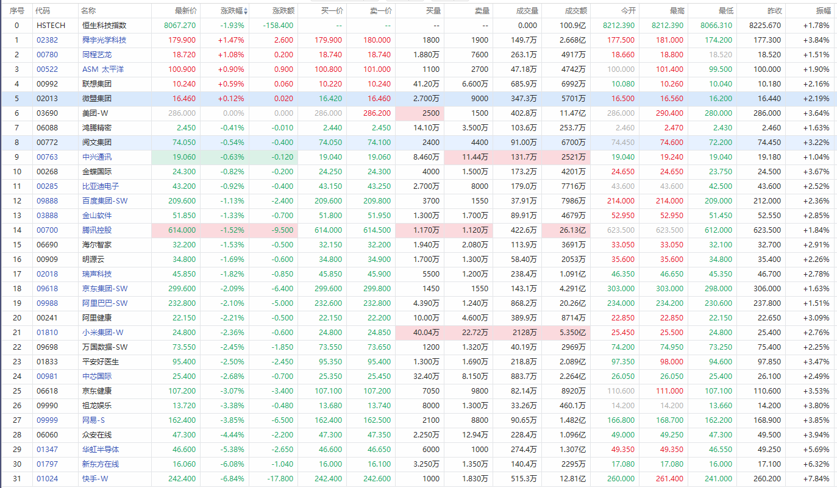Select the 买一价 column header
Image resolution: width=837 pixels, height=488 pixels.
(332, 11)
